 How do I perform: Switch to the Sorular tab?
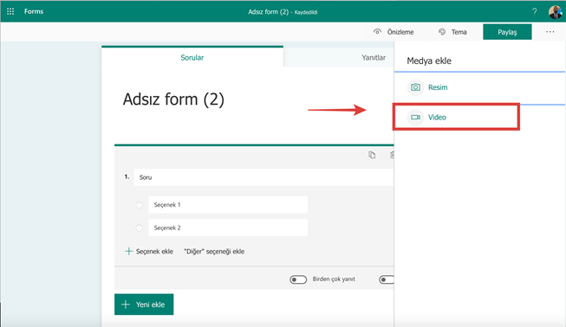(192, 58)
